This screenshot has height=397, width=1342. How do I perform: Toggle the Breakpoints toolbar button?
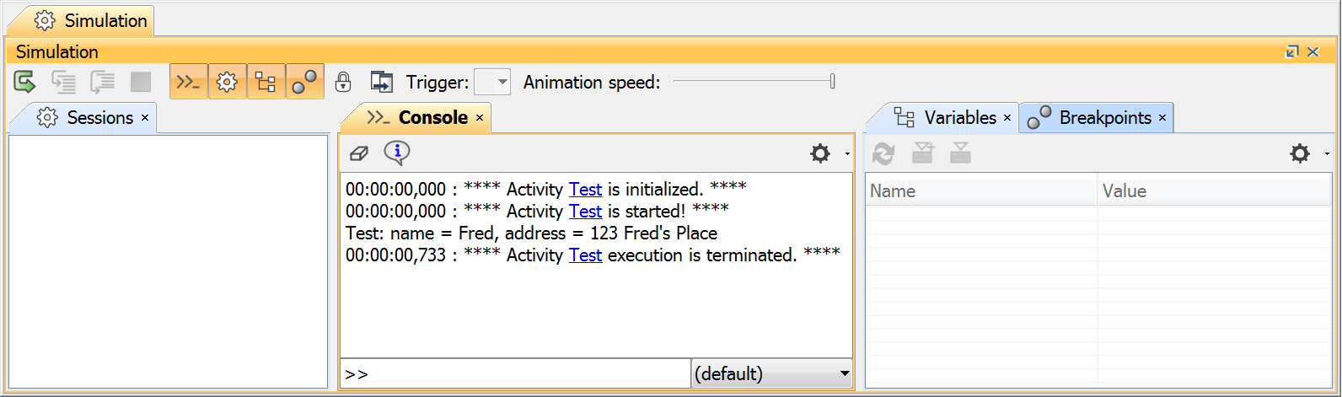point(304,82)
